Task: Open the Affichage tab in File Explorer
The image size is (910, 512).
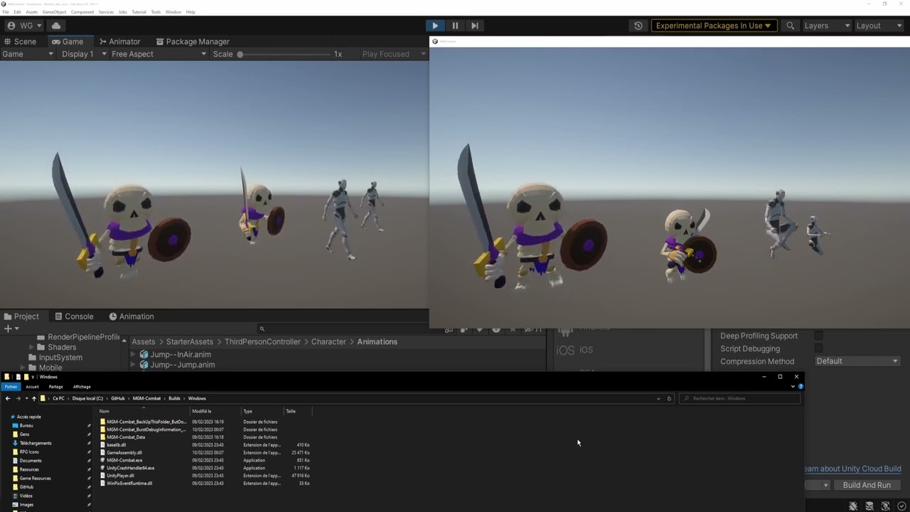Action: (81, 386)
